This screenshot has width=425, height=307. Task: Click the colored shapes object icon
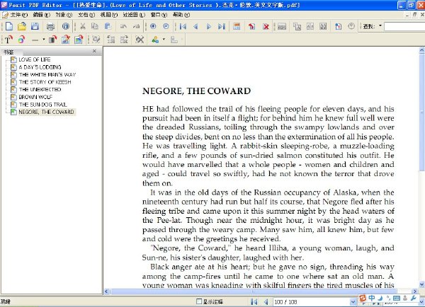[x=155, y=40]
